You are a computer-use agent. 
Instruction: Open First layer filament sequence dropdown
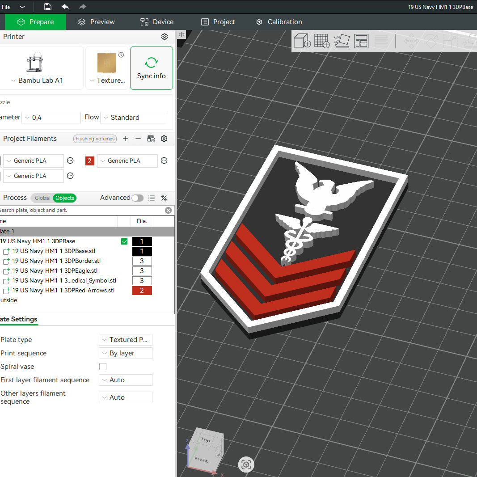pyautogui.click(x=125, y=380)
